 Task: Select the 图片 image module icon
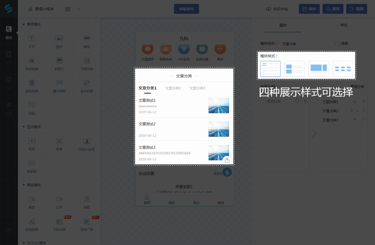coord(59,38)
